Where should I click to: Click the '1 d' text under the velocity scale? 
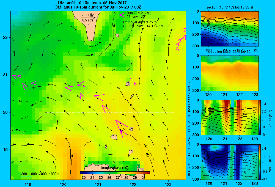pyautogui.click(x=88, y=24)
